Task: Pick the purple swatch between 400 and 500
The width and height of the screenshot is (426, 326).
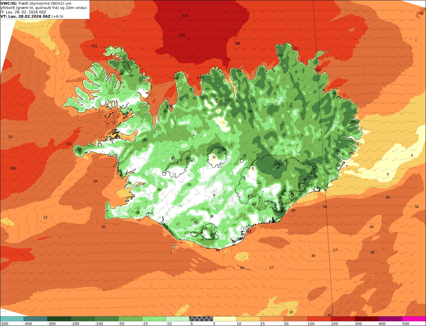Action: tap(390, 319)
